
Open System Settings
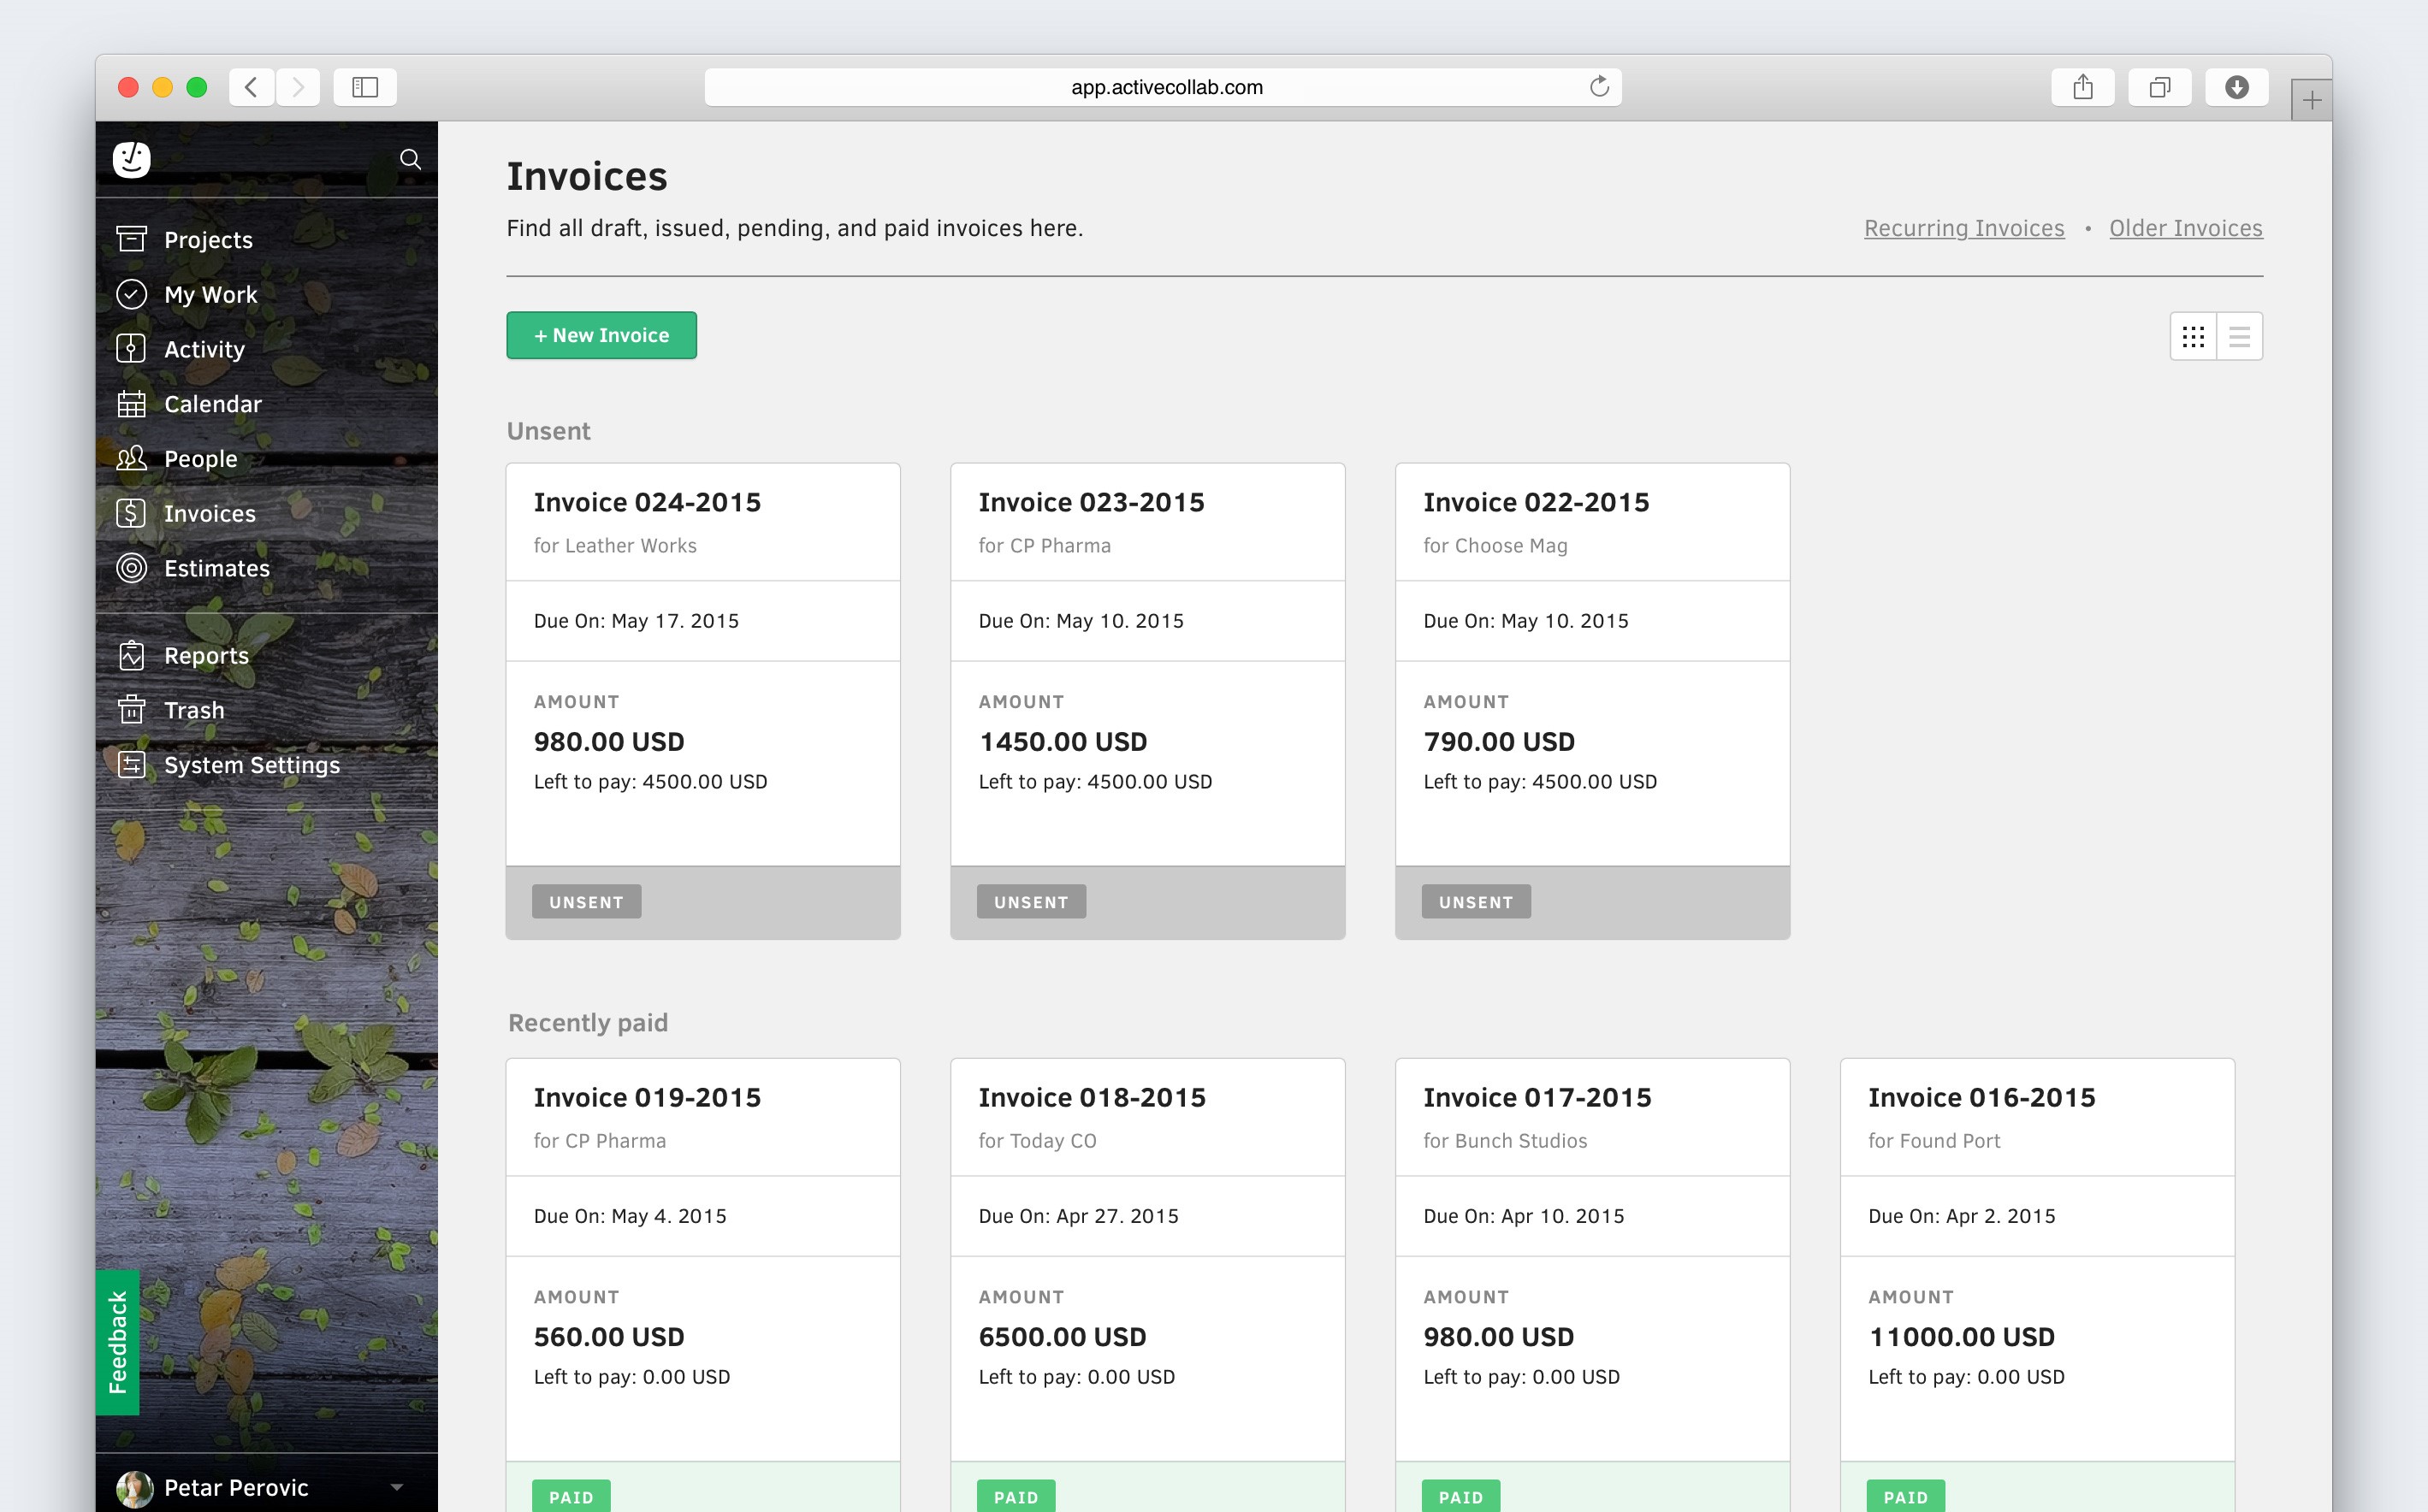252,765
